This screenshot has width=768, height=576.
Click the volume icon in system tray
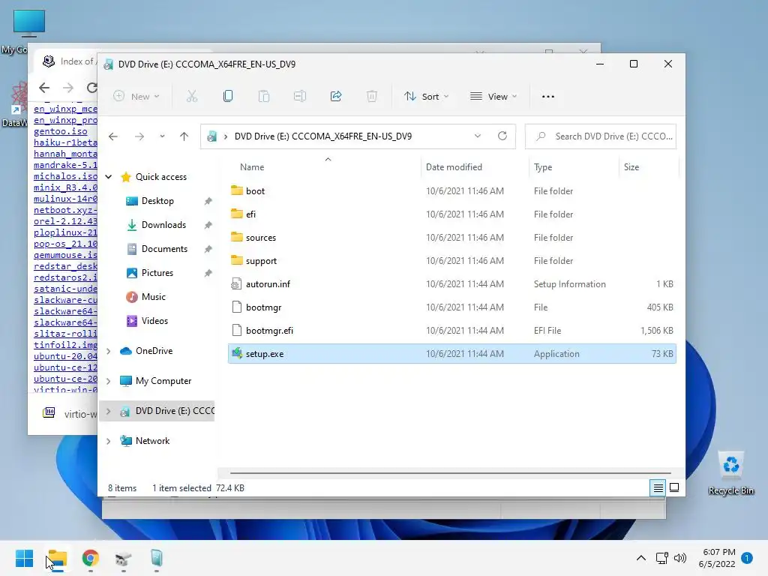[x=679, y=558]
